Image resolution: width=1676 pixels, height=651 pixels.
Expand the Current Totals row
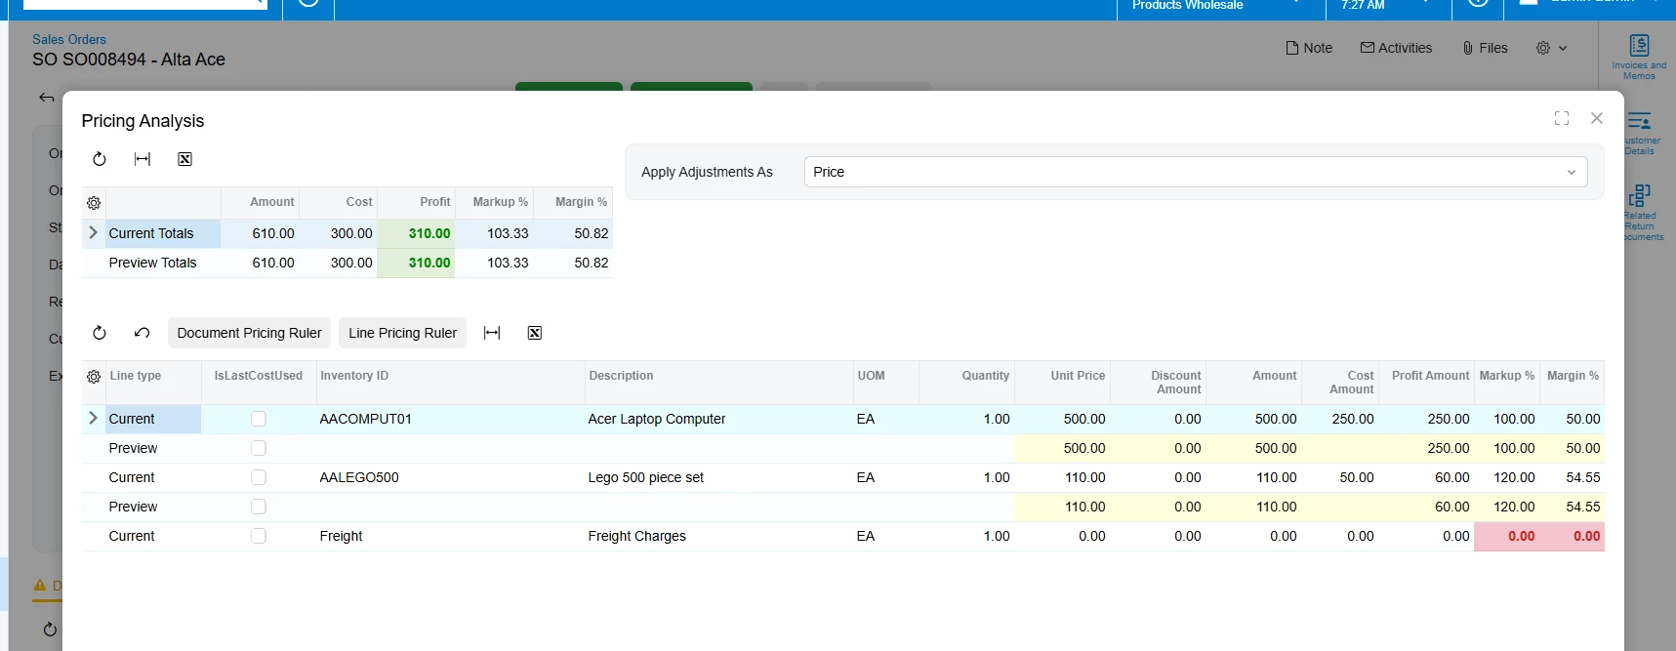tap(94, 233)
